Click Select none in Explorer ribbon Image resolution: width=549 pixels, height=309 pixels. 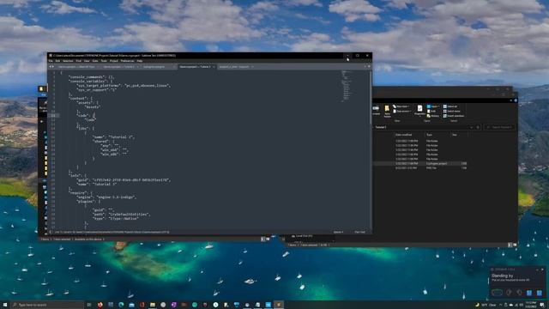[452, 112]
